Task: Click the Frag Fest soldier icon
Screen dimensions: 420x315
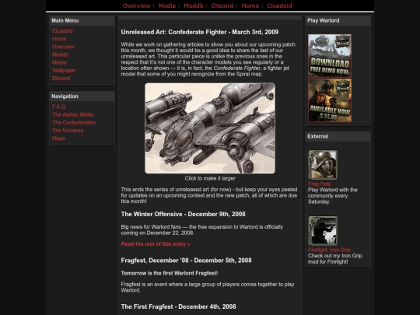Action: pos(323,164)
